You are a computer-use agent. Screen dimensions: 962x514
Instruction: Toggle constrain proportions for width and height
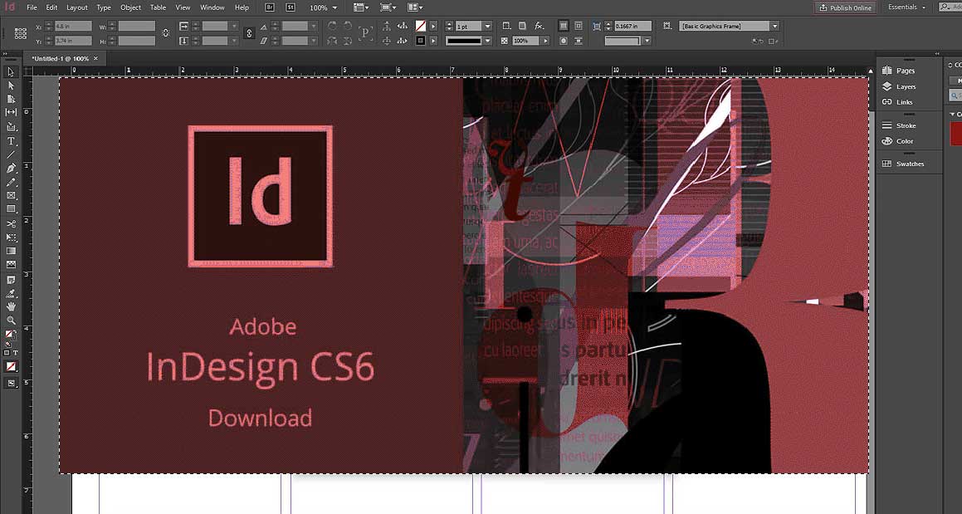tap(166, 33)
